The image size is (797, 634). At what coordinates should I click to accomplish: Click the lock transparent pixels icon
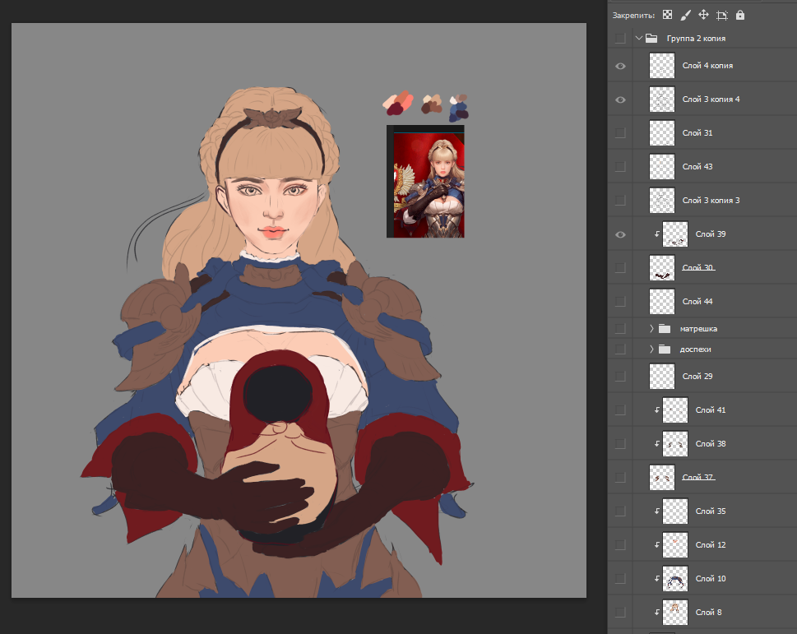pos(668,15)
